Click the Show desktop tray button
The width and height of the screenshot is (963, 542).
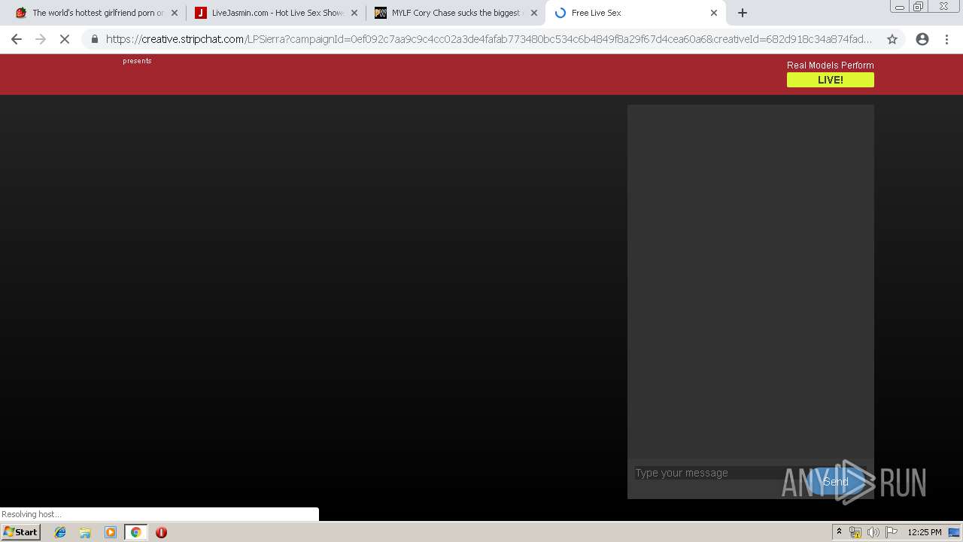coord(955,532)
